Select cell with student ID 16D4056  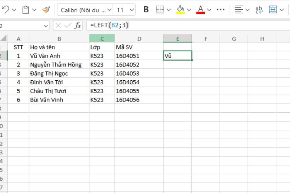pos(139,100)
